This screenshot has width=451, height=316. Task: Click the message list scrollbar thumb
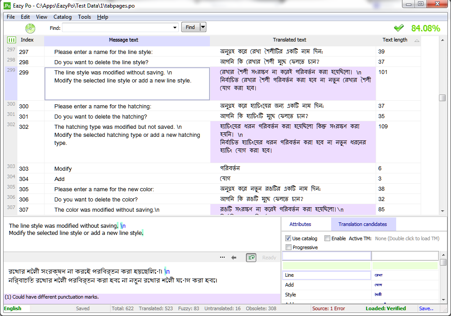443,98
